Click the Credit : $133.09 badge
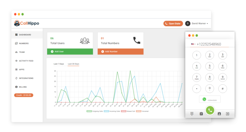This screenshot has height=132, width=246. [x=24, y=95]
